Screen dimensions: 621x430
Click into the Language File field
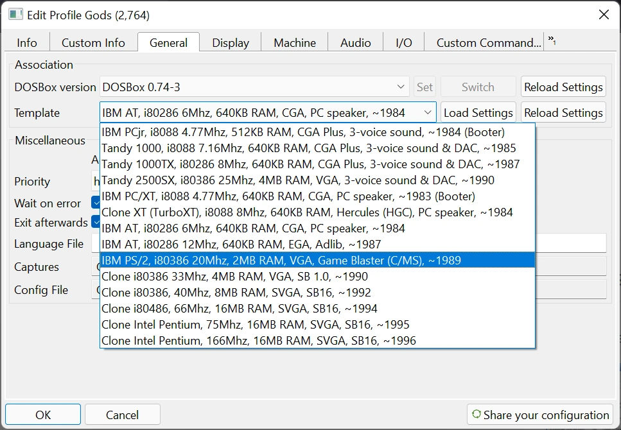point(570,243)
